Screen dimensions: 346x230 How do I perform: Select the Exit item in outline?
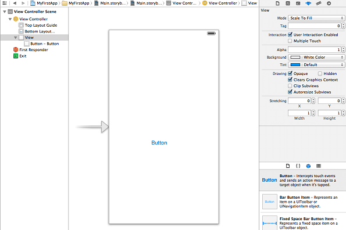tap(34, 56)
